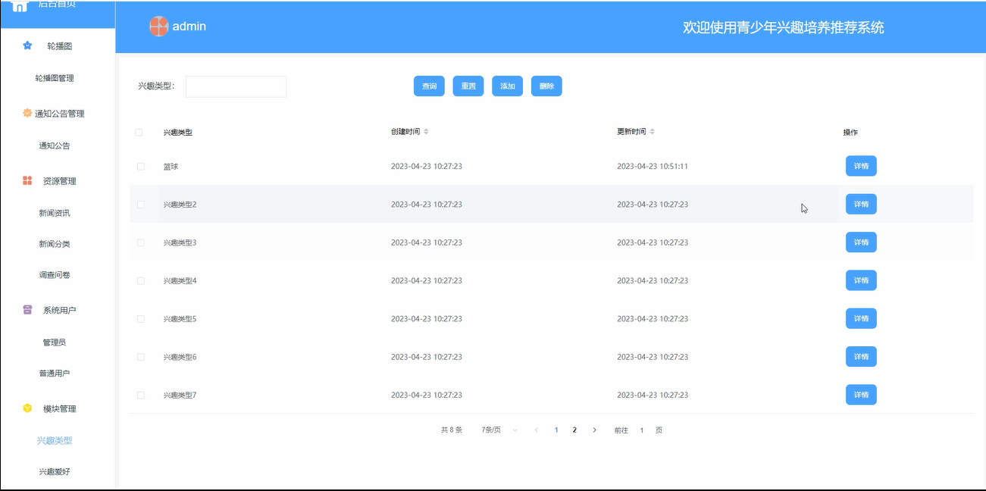Open 轮播图管理 in the sidebar
986x491 pixels.
pos(55,78)
